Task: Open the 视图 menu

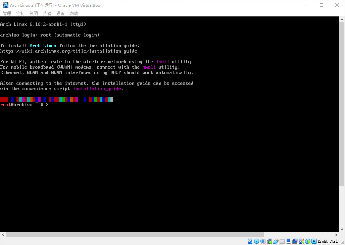Action: (34, 13)
